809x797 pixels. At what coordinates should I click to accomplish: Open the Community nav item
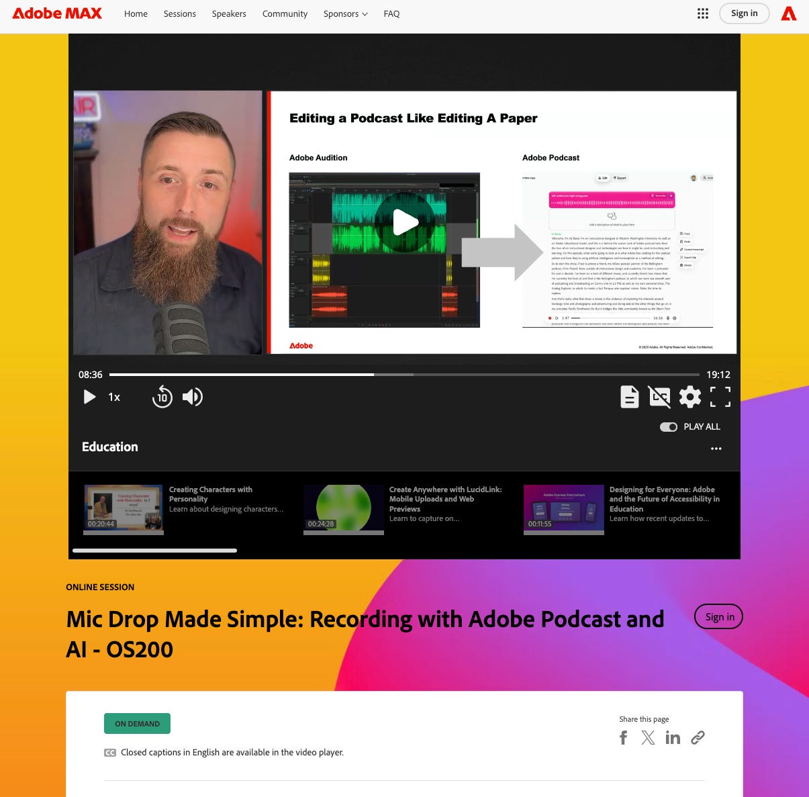[285, 13]
